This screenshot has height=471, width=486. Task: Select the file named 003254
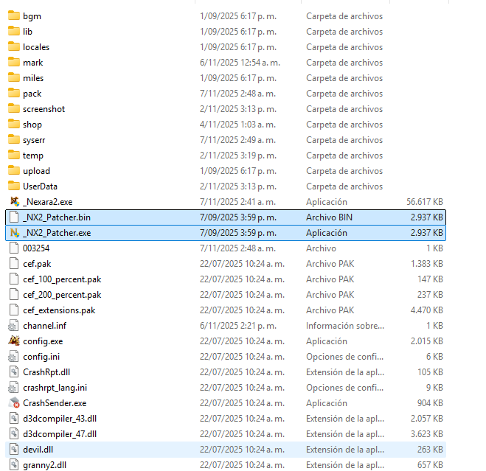36,248
